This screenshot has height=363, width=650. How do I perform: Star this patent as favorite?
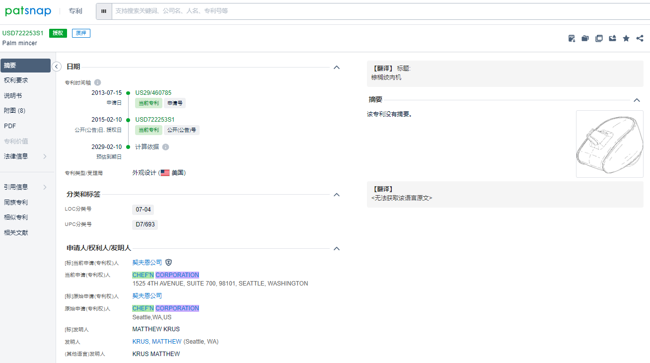point(626,38)
